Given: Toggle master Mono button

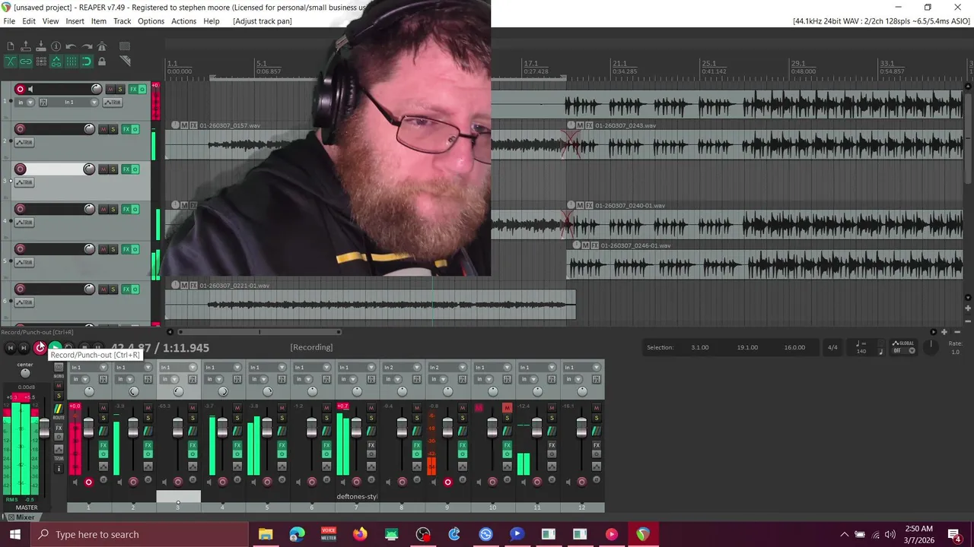Looking at the screenshot, I should (x=59, y=367).
